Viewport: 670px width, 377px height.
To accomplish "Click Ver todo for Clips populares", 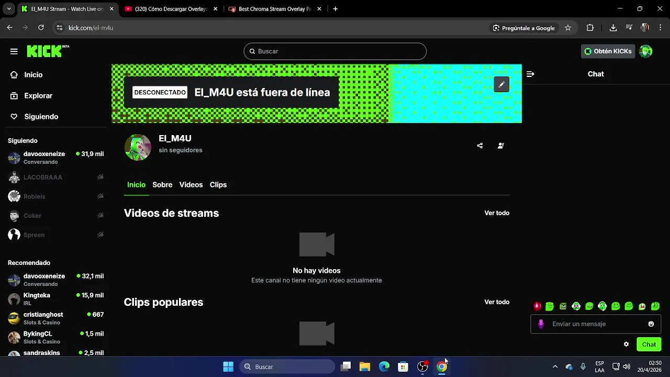I will click(497, 302).
